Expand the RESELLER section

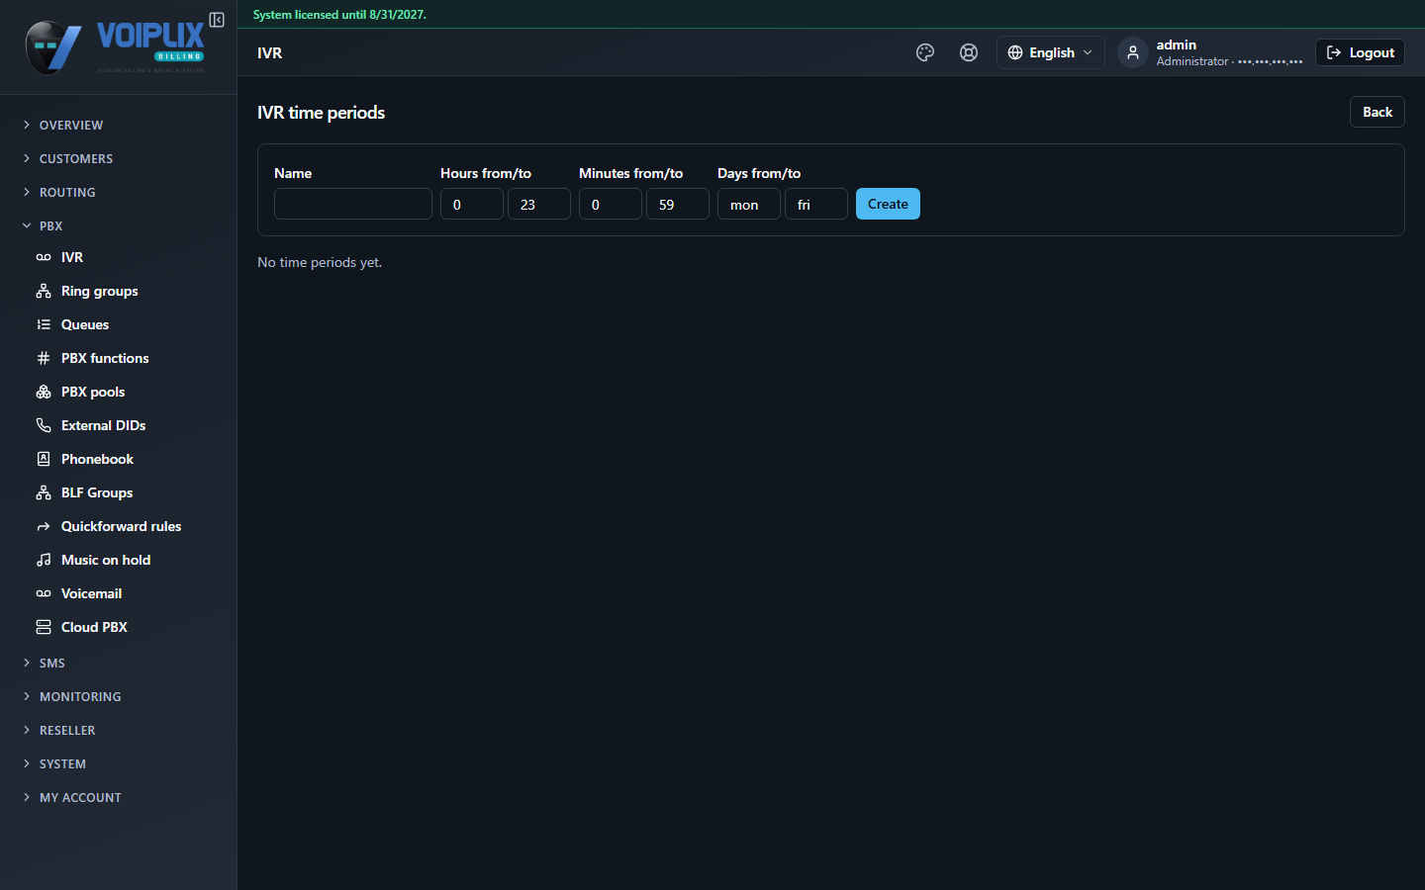coord(119,730)
